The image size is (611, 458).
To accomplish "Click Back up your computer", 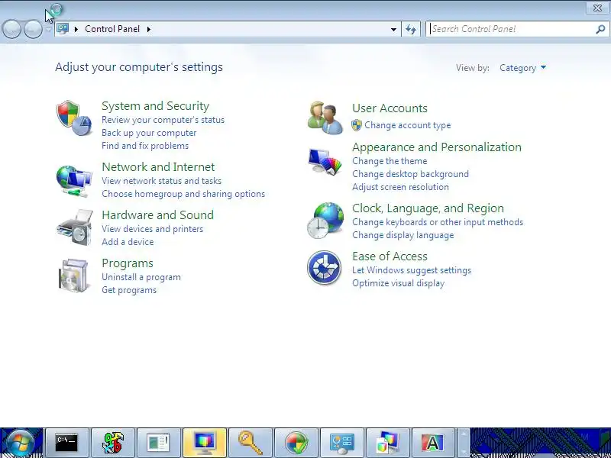I will (x=149, y=133).
